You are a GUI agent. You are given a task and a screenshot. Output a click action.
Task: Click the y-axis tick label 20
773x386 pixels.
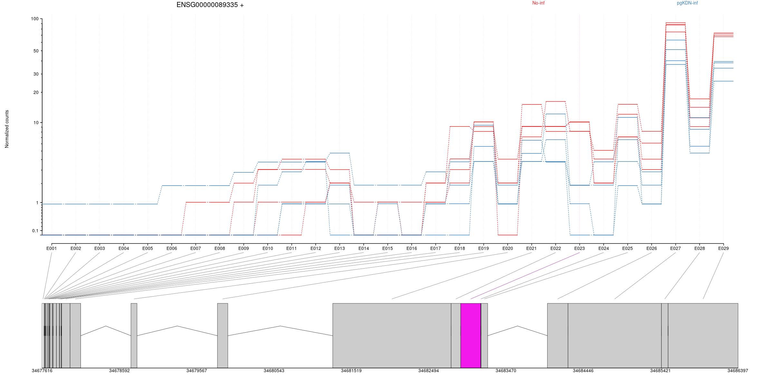[x=36, y=92]
